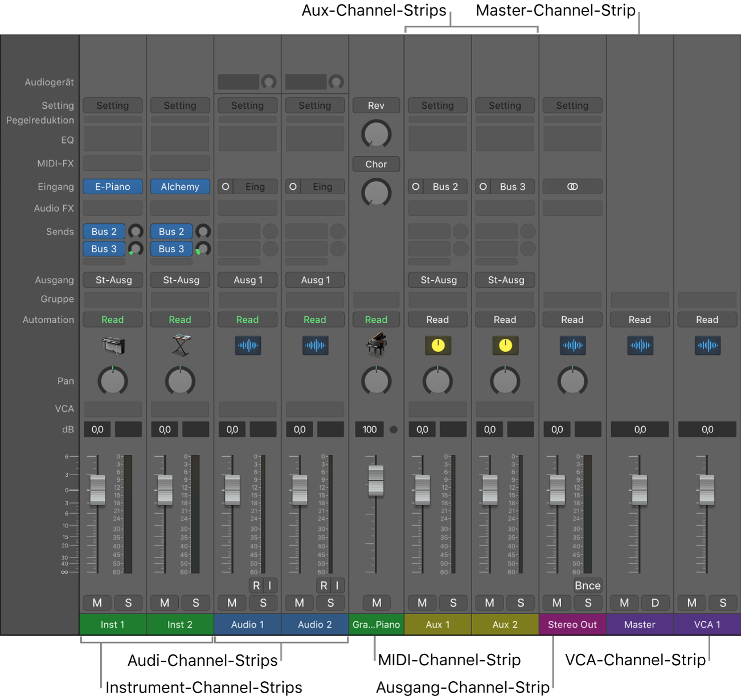This screenshot has width=741, height=700.
Task: Open the Aux 1 Bus 2 input menu
Action: pyautogui.click(x=445, y=187)
